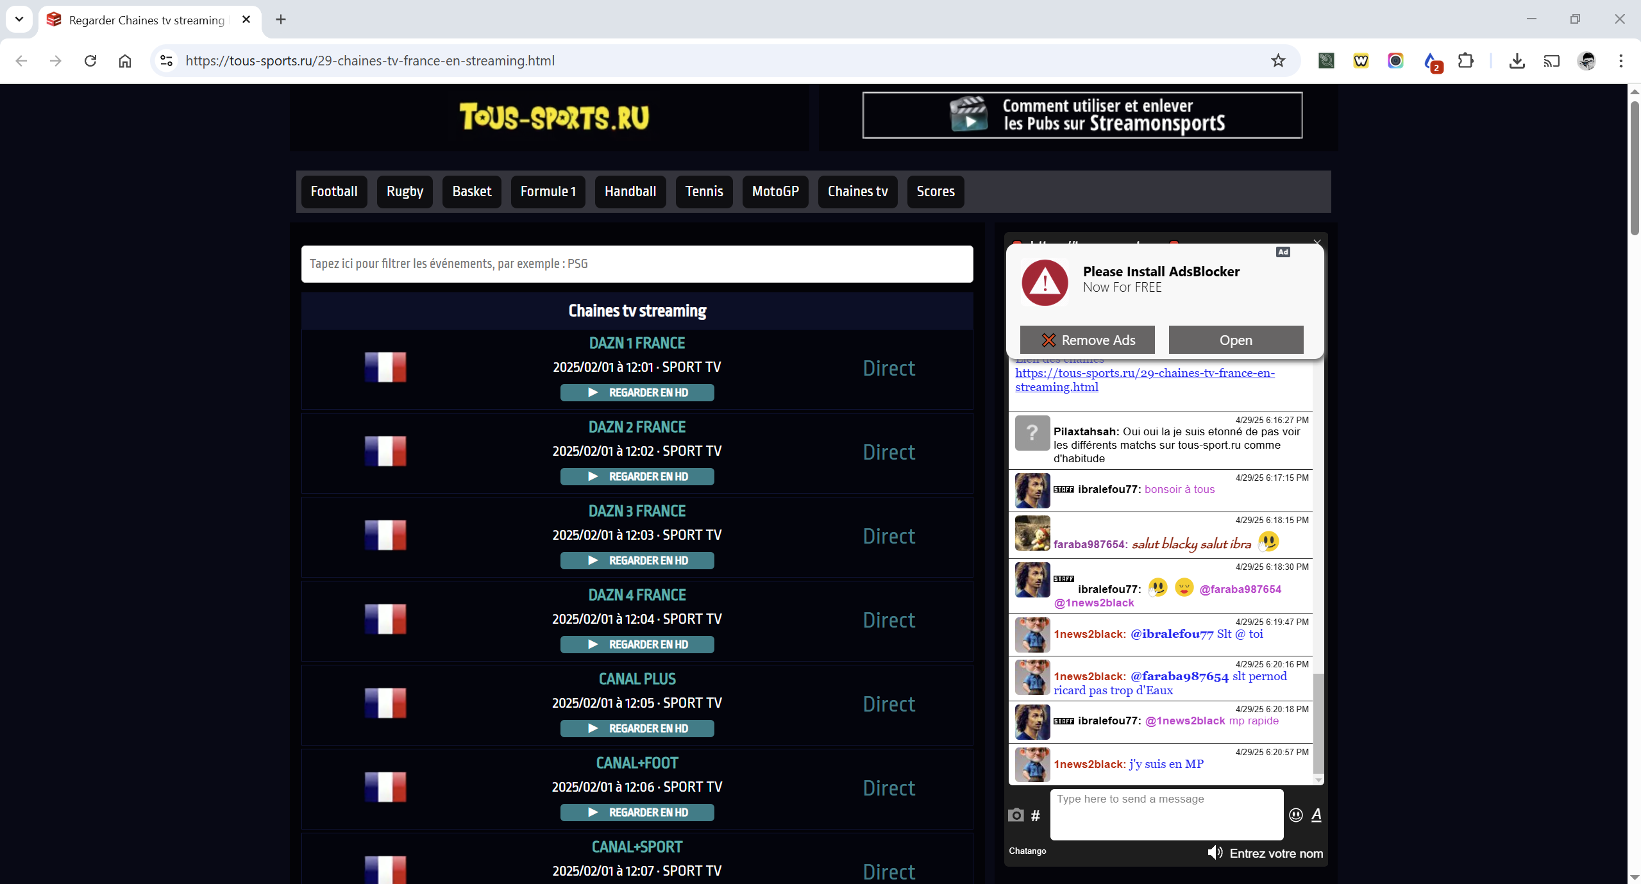Open the Scores category
The height and width of the screenshot is (884, 1641).
[x=936, y=192]
